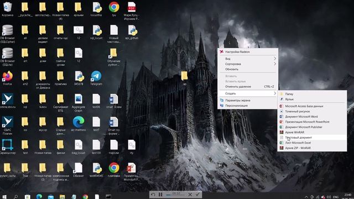Create a Точечный рисунок file
The height and width of the screenshot is (199, 354).
(312, 111)
